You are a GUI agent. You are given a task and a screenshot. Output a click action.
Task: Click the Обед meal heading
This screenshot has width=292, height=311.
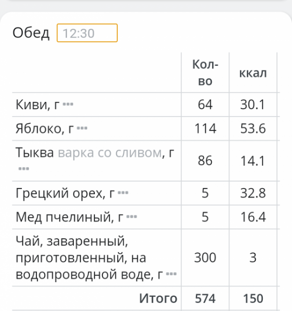[x=31, y=33]
